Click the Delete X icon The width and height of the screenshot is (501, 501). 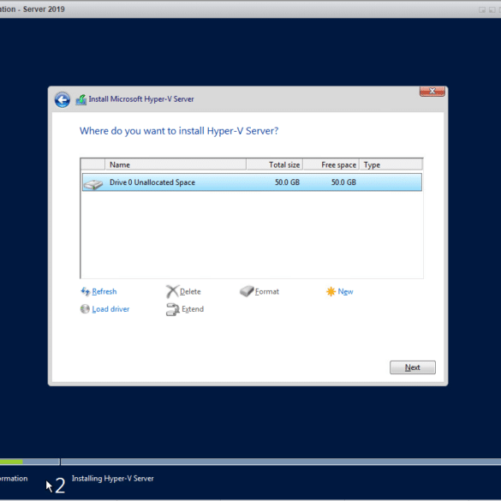[x=172, y=291]
